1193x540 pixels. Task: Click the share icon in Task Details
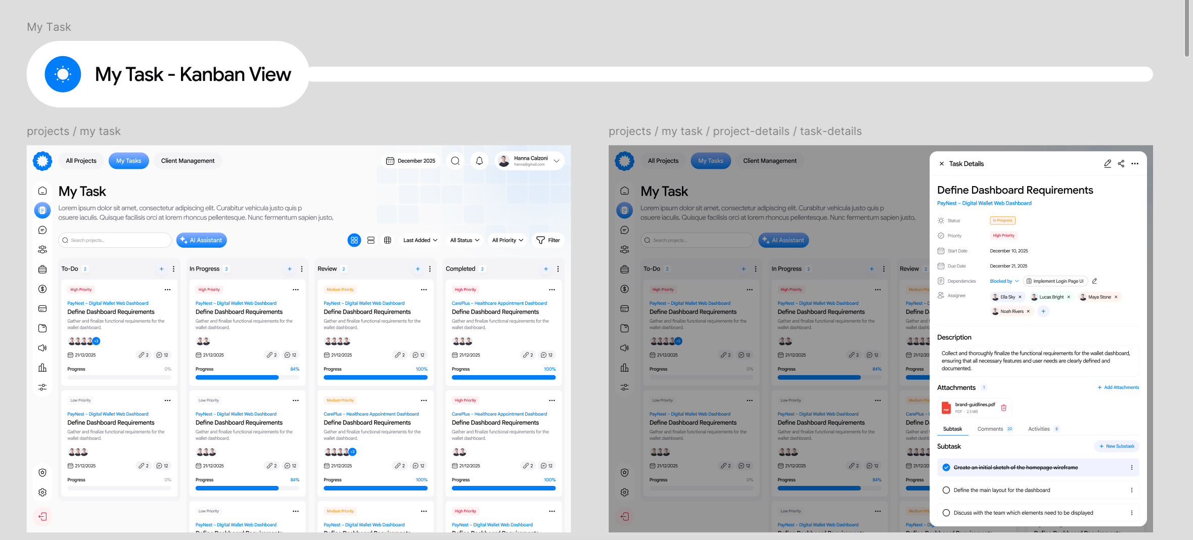1121,164
